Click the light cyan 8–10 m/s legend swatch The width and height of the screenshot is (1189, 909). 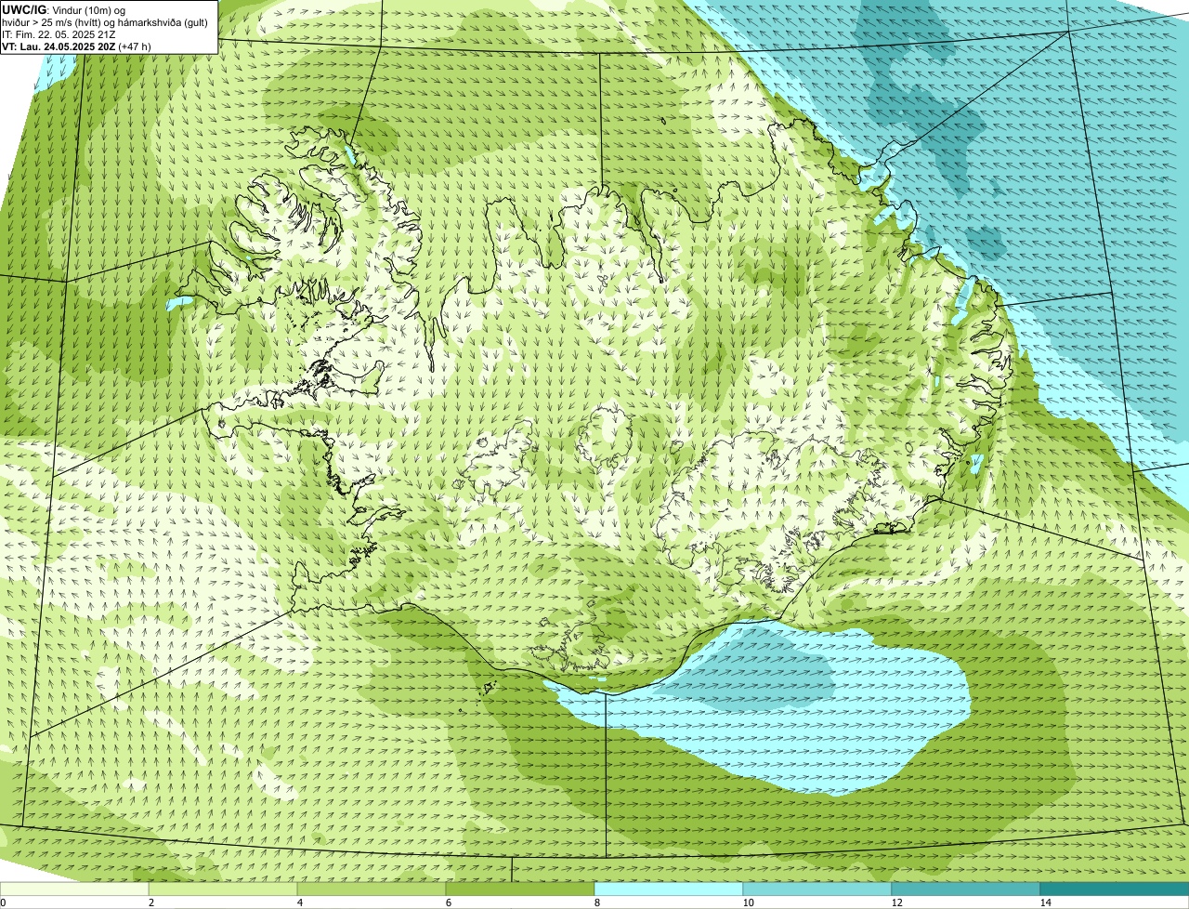669,889
